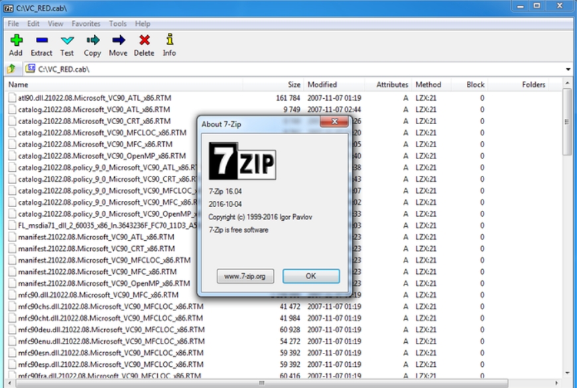Open the Info tool
The height and width of the screenshot is (388, 577).
tap(170, 39)
